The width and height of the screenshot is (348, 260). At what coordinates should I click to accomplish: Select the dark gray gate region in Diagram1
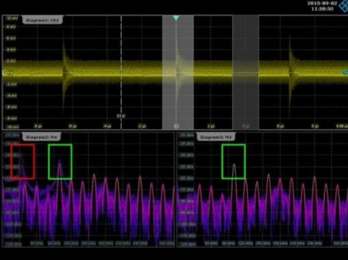tap(246, 72)
